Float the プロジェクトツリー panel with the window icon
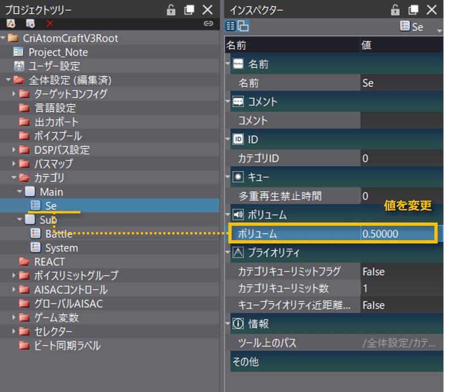The width and height of the screenshot is (453, 392). click(x=189, y=10)
